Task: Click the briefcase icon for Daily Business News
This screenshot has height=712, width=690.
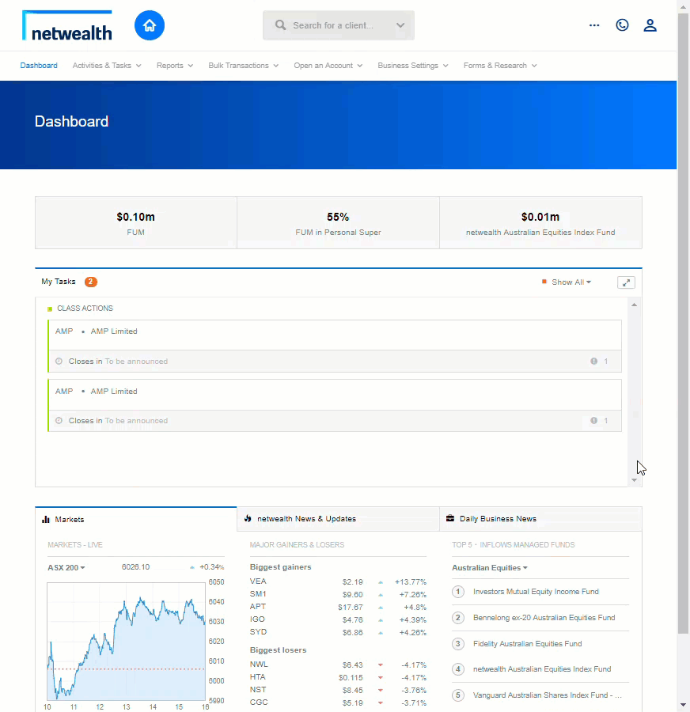Action: (x=450, y=518)
